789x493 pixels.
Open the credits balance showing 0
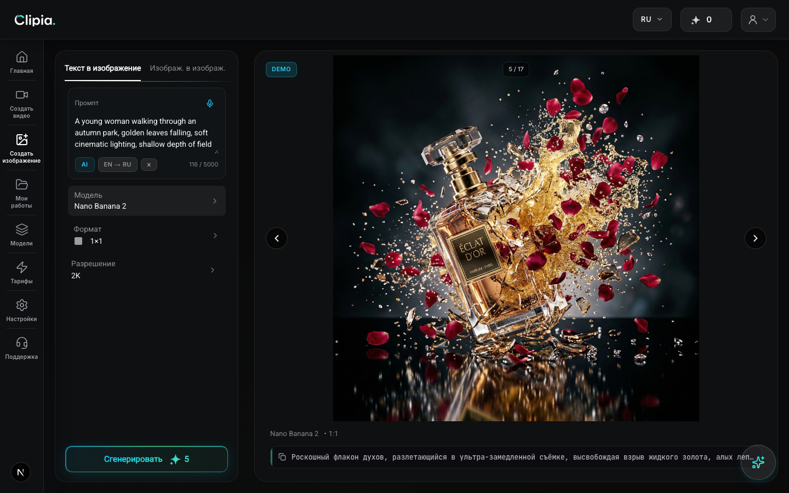coord(706,20)
